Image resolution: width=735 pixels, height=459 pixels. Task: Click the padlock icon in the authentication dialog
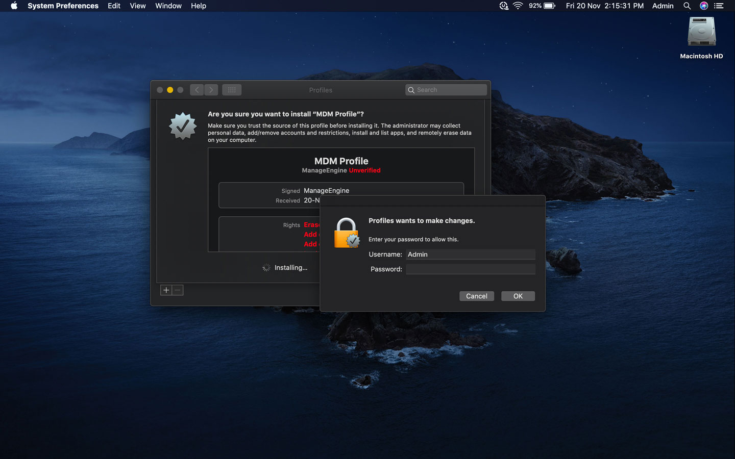pyautogui.click(x=347, y=233)
